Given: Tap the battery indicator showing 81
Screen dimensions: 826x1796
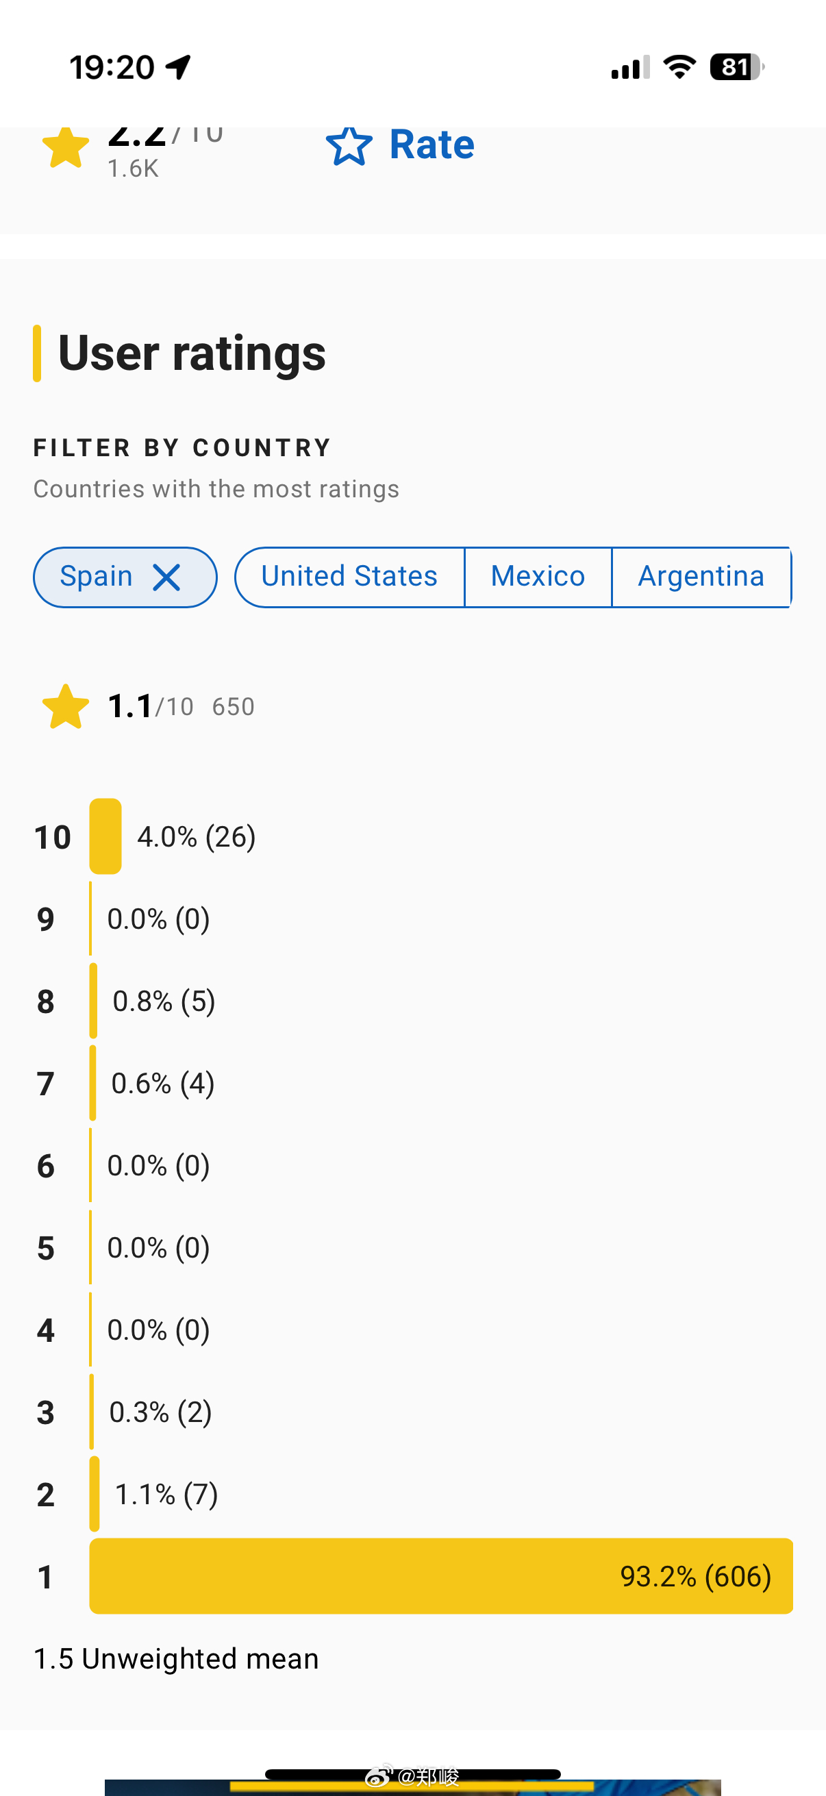Looking at the screenshot, I should pos(736,67).
